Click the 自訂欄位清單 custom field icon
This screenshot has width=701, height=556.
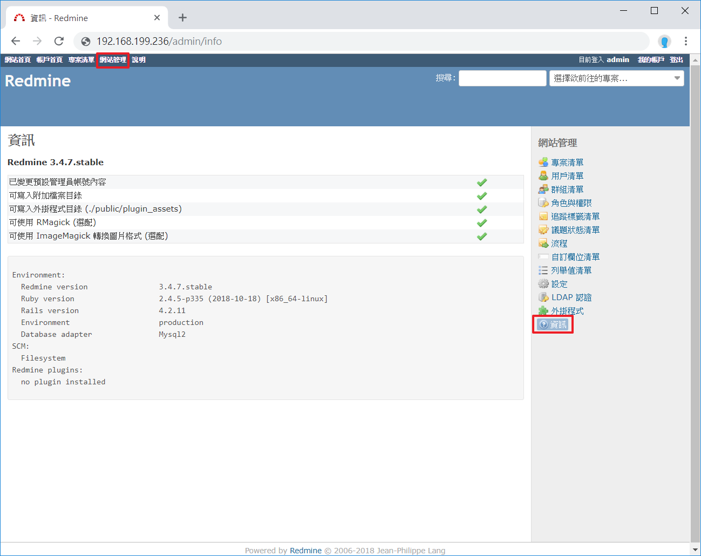tap(543, 256)
